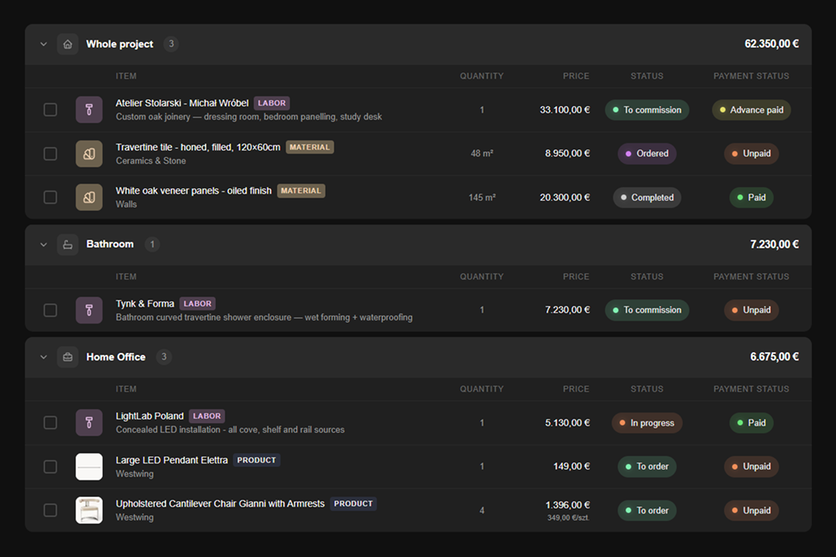
Task: Click the material icon for Travertine tile
Action: point(89,154)
